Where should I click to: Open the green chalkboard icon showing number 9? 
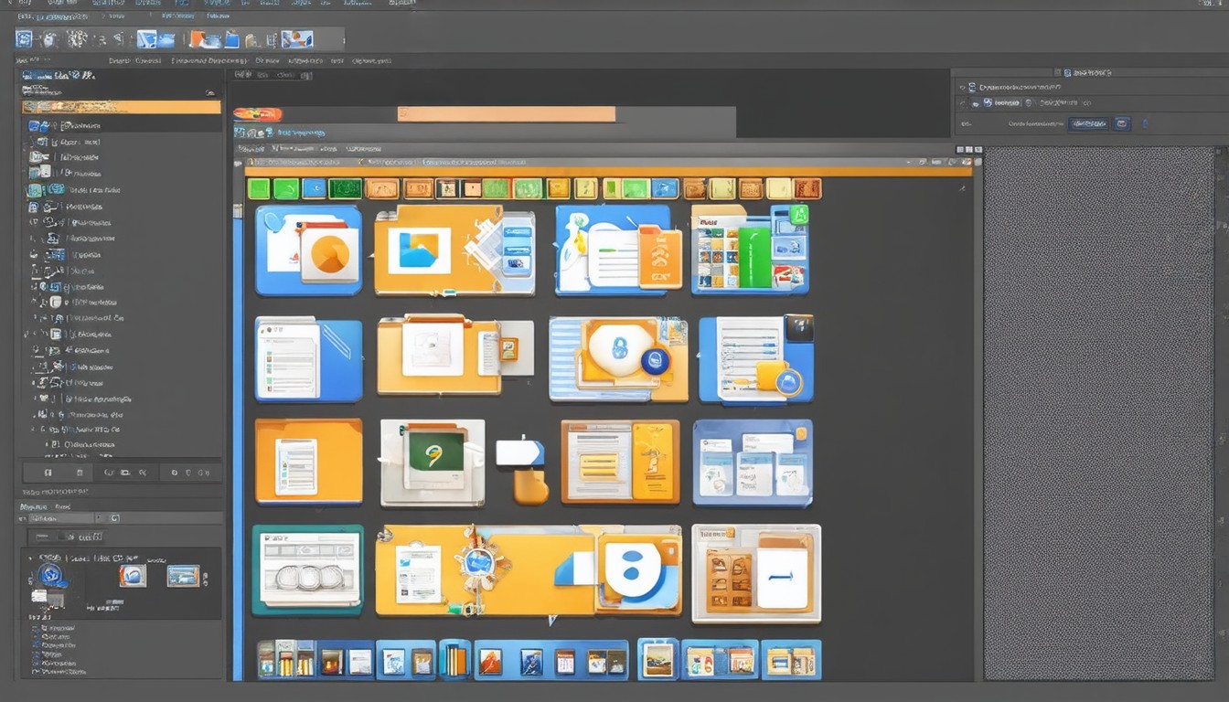tap(433, 463)
